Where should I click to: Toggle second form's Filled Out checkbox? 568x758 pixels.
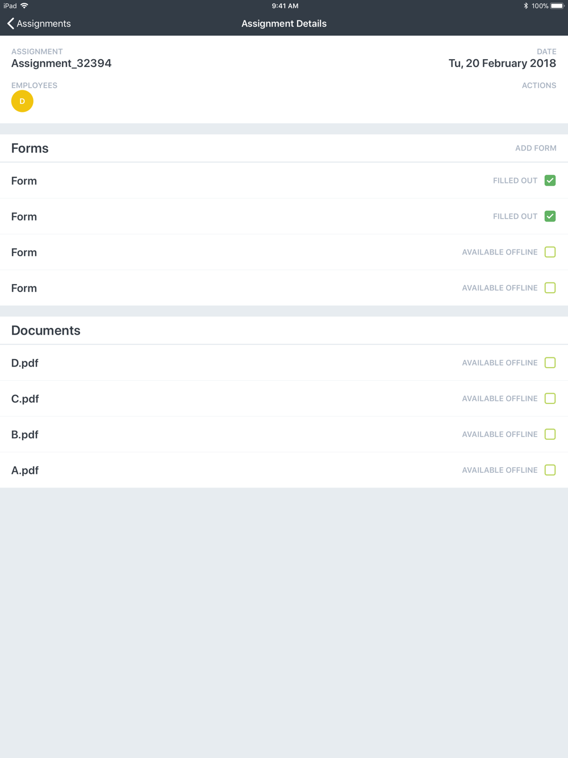click(x=550, y=216)
